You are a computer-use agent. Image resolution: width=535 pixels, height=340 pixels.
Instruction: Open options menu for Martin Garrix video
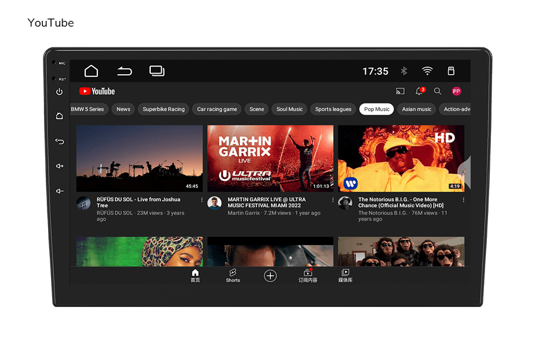point(333,200)
